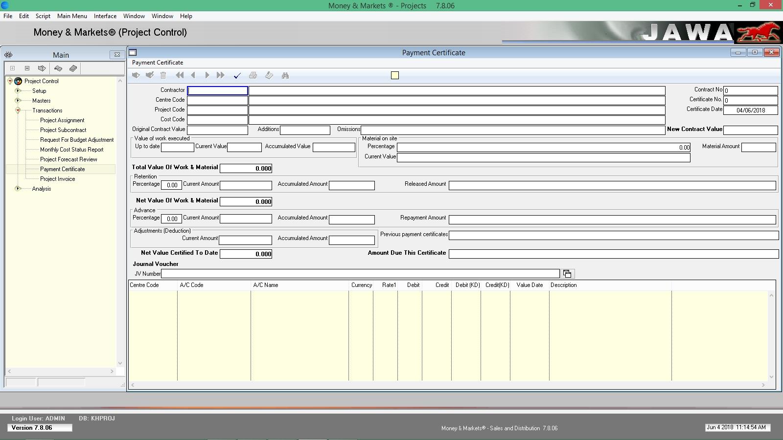Click the Contract No field

point(750,90)
